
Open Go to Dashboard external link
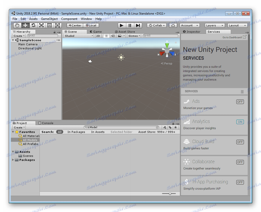[x=234, y=37]
